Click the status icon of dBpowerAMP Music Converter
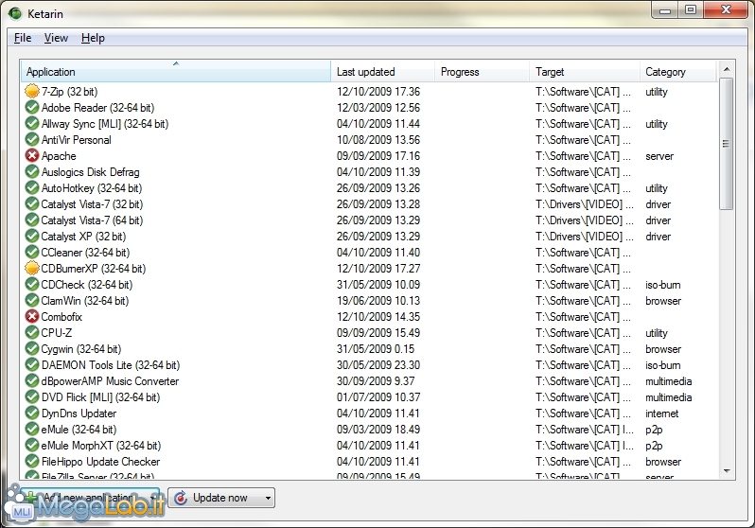Screen dimensions: 755x528 pyautogui.click(x=32, y=381)
